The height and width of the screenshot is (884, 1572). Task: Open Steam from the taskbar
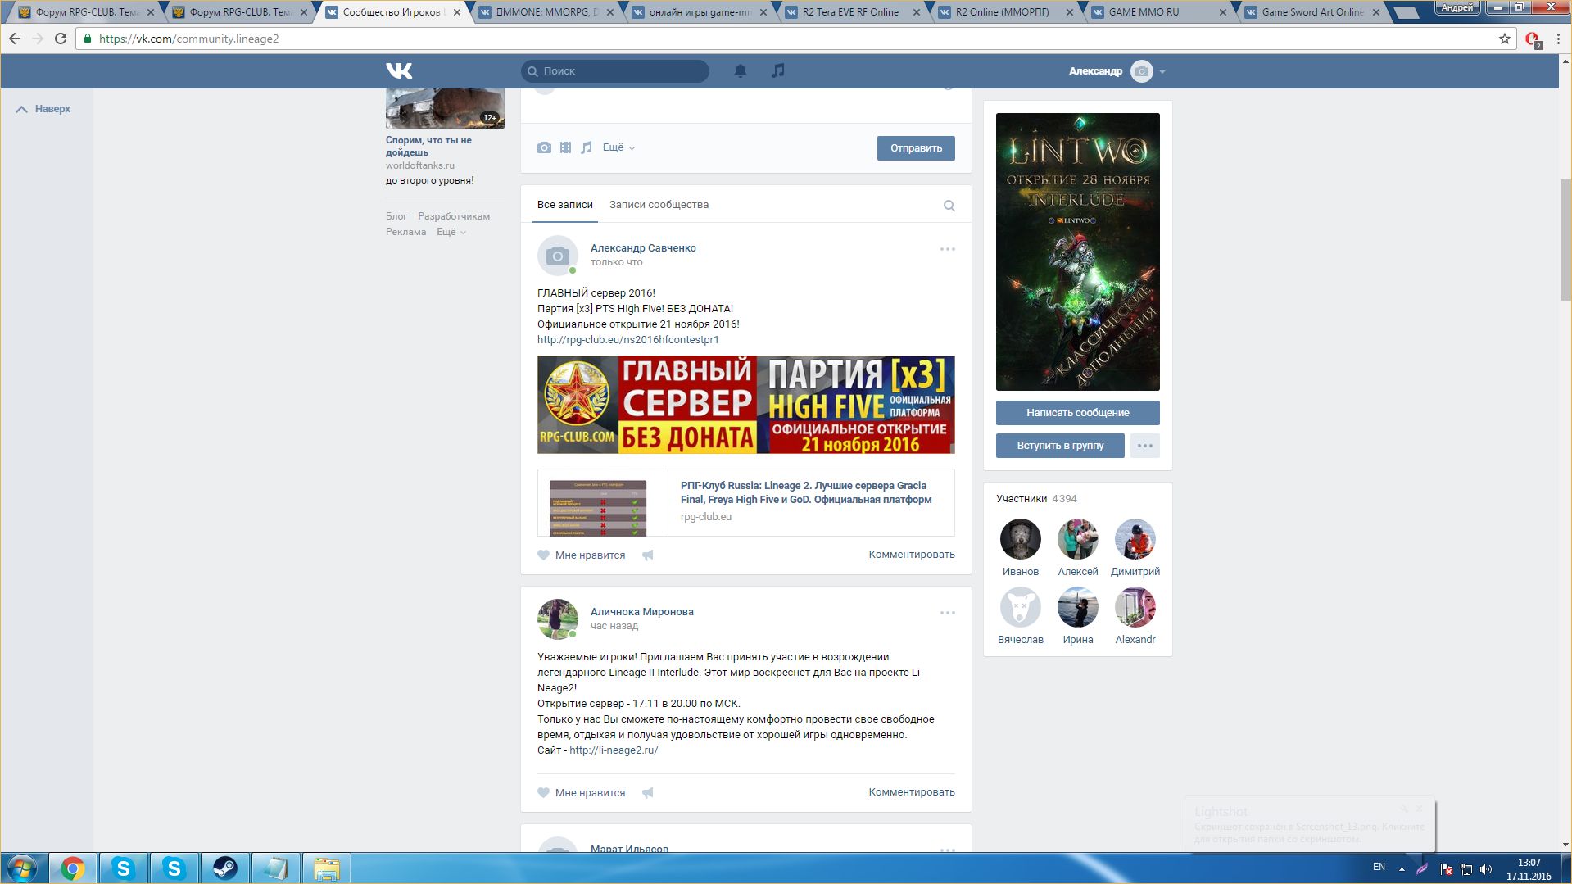tap(224, 868)
